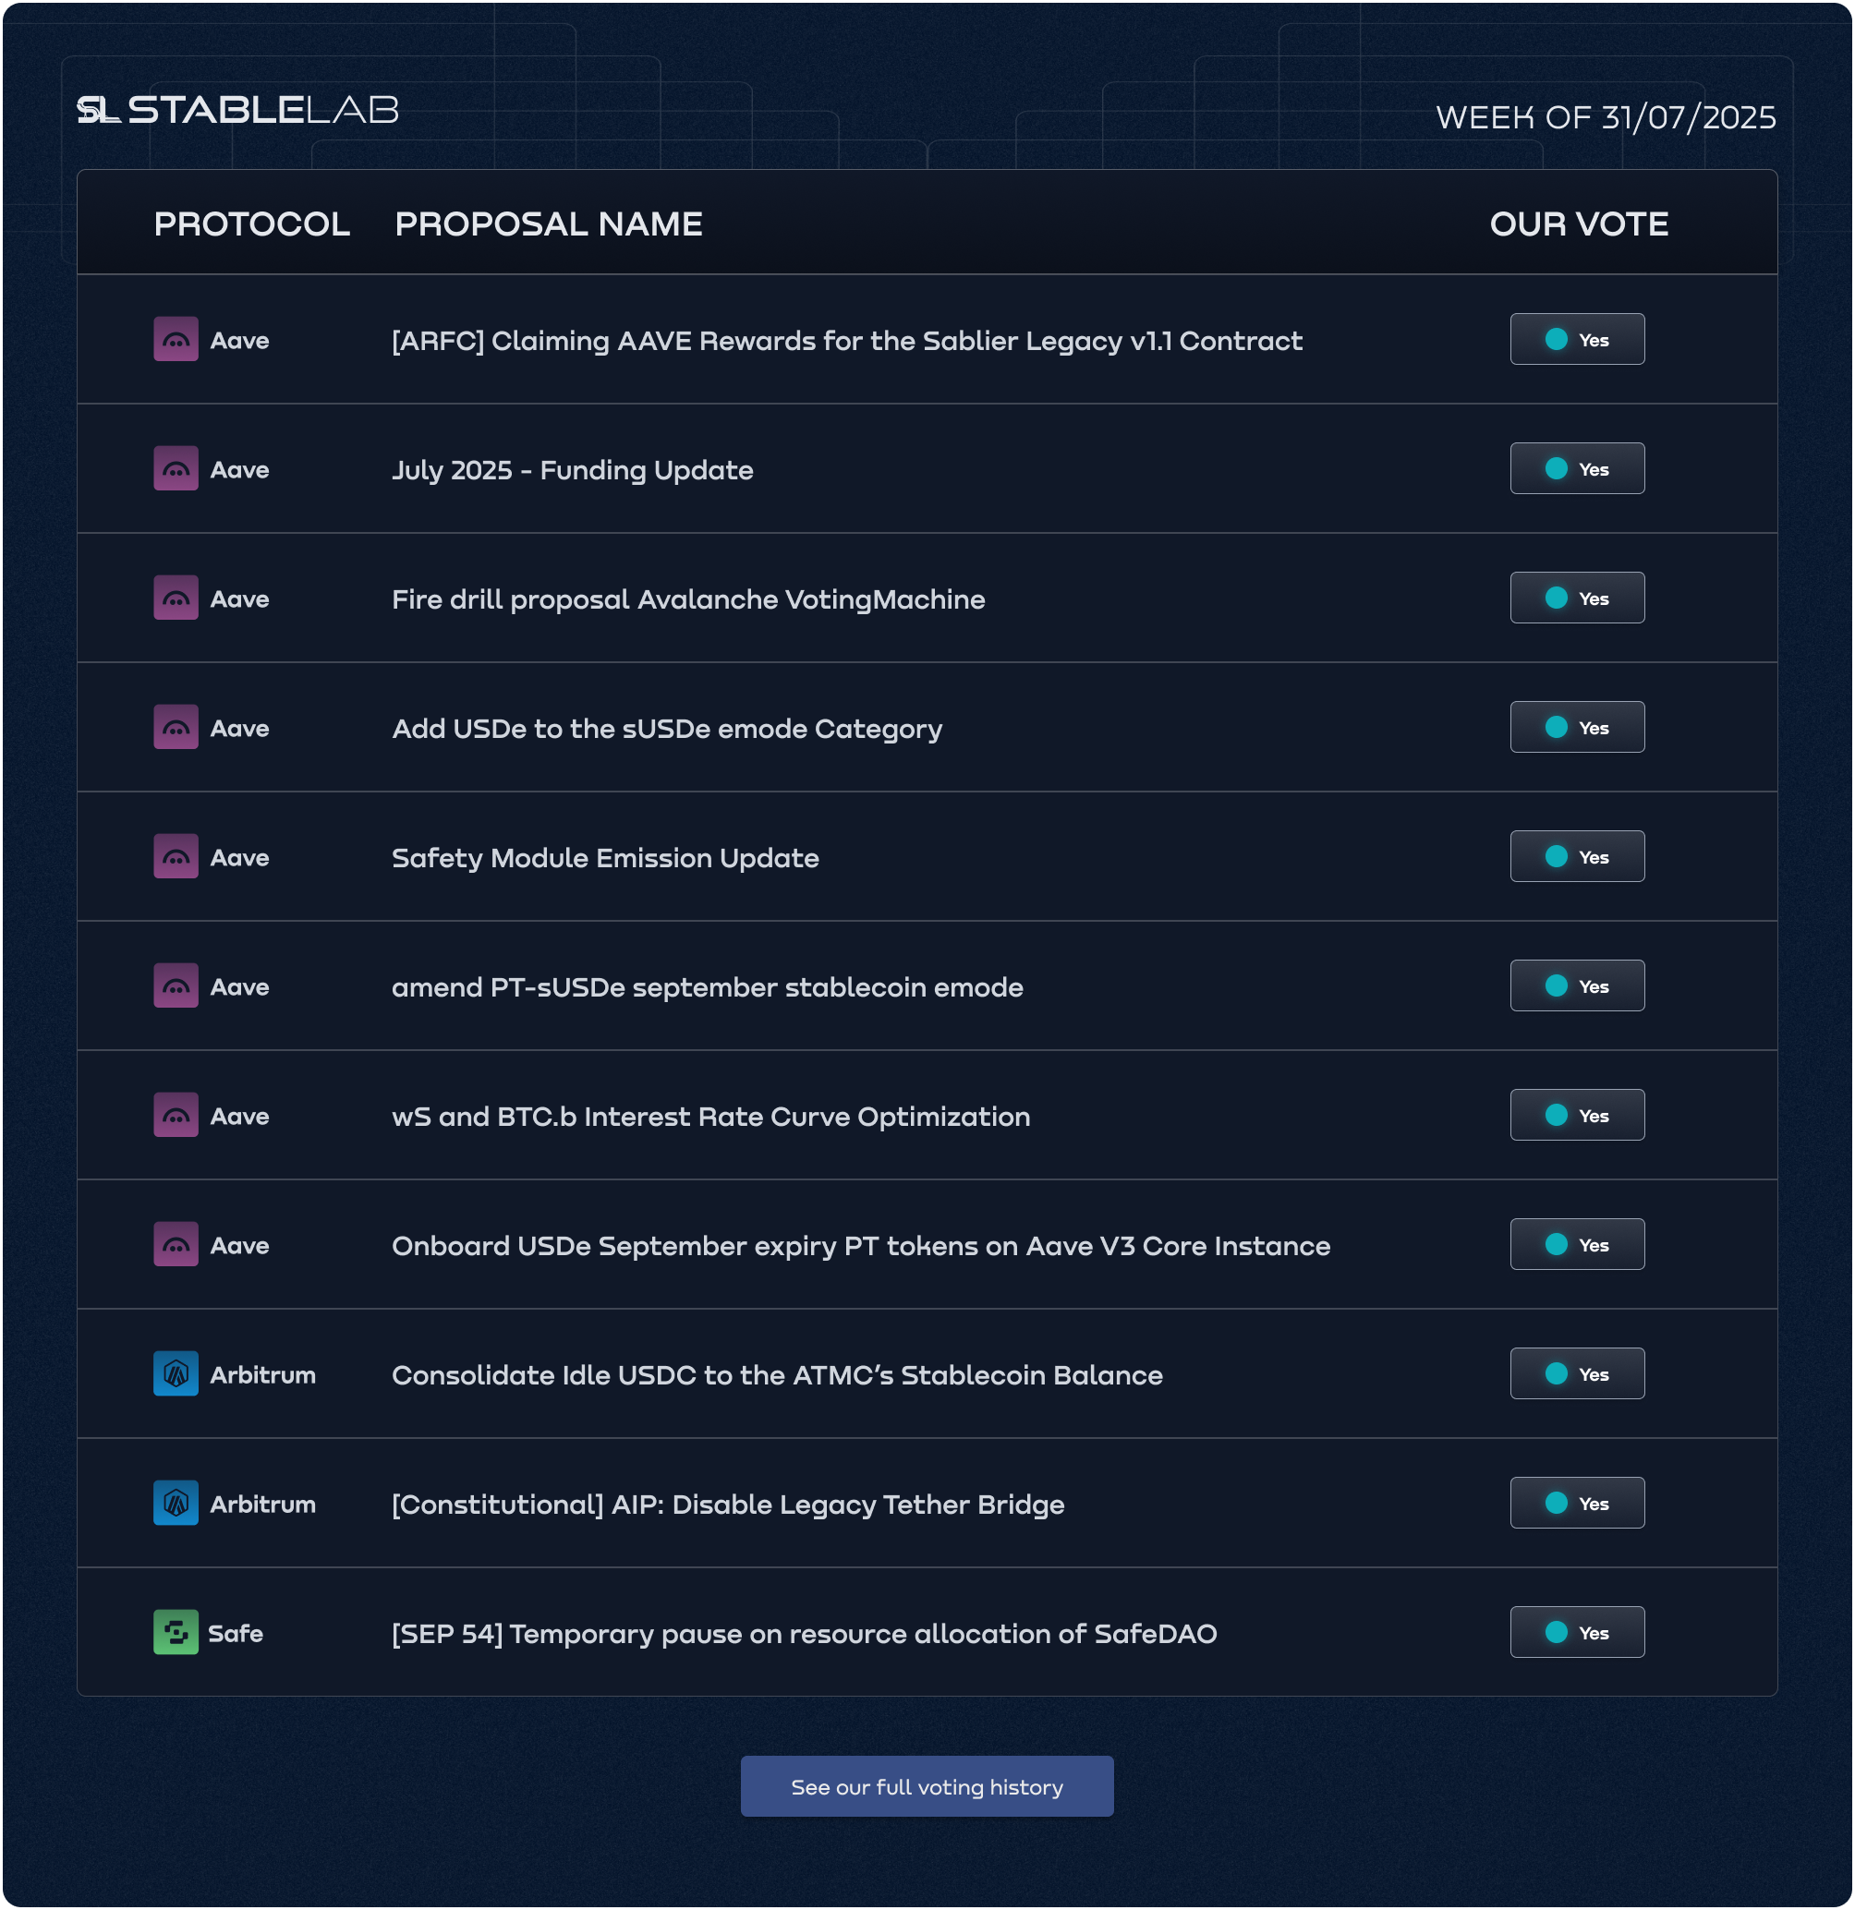Viewport: 1855px width, 1910px height.
Task: Click the OUR VOTE column header
Action: [x=1579, y=224]
